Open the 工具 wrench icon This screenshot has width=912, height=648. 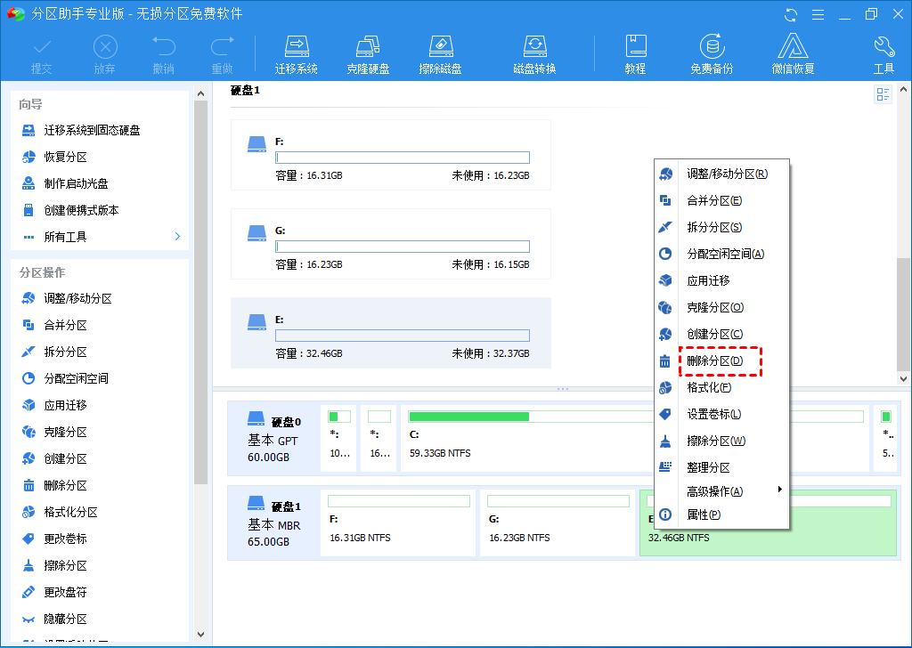click(883, 55)
